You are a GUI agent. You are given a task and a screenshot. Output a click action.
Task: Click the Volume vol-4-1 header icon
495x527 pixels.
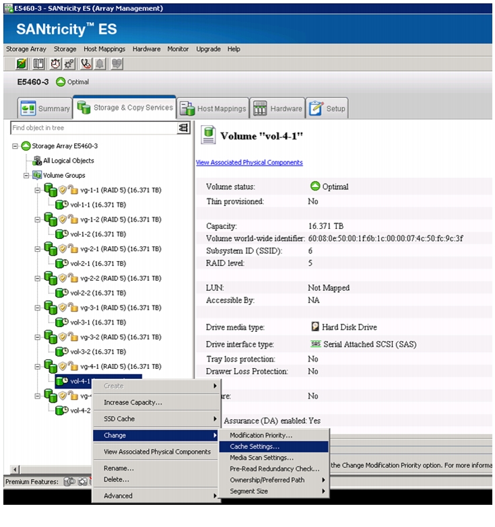pyautogui.click(x=208, y=135)
